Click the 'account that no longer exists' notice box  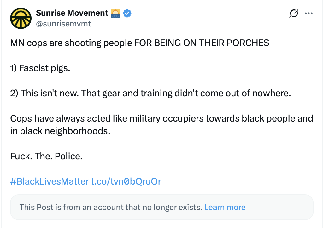click(x=278, y=207)
